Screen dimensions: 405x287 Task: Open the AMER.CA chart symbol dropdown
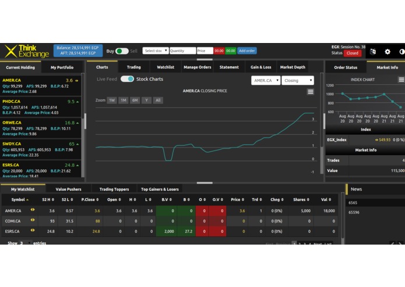tap(266, 80)
